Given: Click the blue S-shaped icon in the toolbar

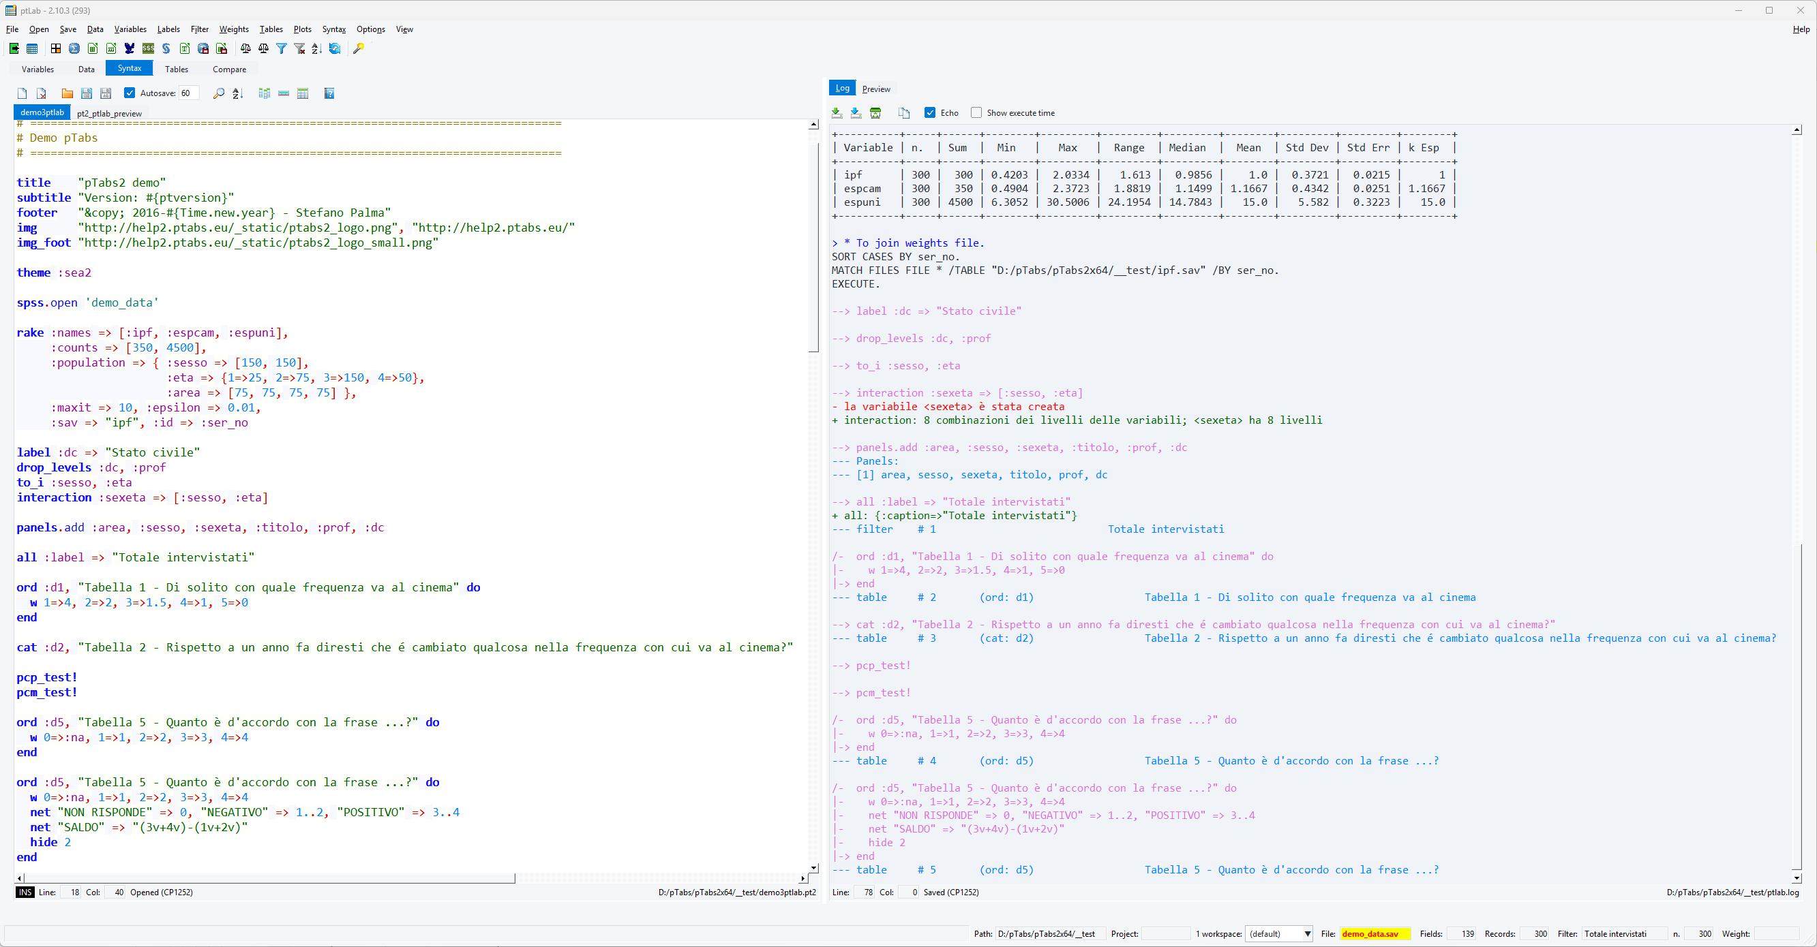Looking at the screenshot, I should pyautogui.click(x=166, y=48).
